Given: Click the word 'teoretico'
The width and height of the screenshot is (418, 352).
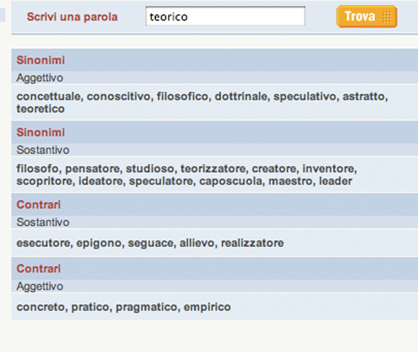Looking at the screenshot, I should [x=41, y=109].
